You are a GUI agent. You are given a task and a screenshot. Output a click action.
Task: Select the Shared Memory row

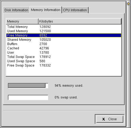pos(64,40)
